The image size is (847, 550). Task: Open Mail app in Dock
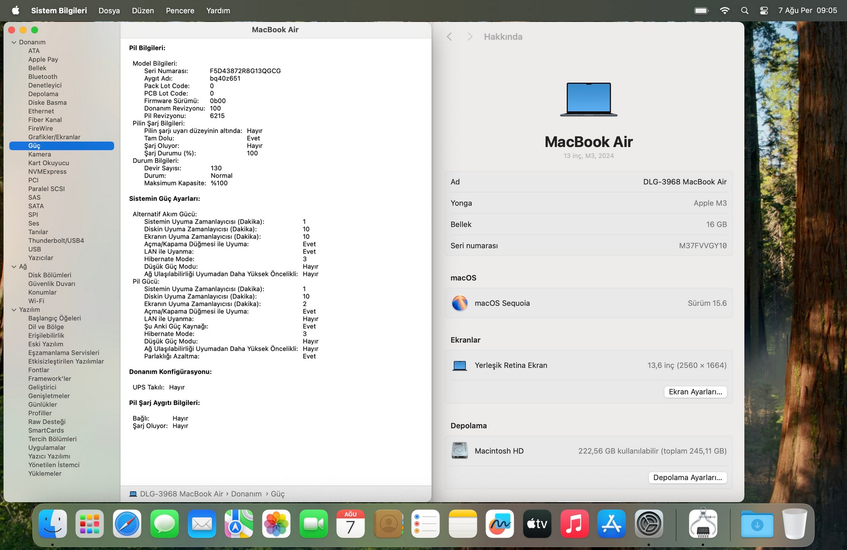(202, 524)
